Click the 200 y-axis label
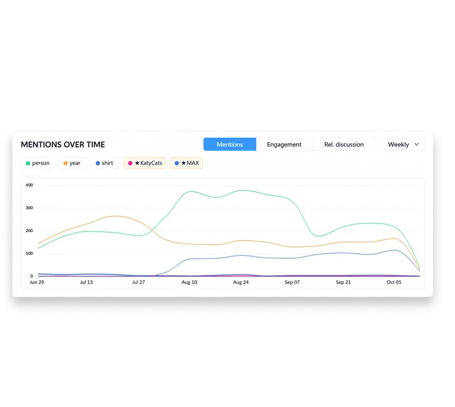The height and width of the screenshot is (407, 455). pos(29,231)
